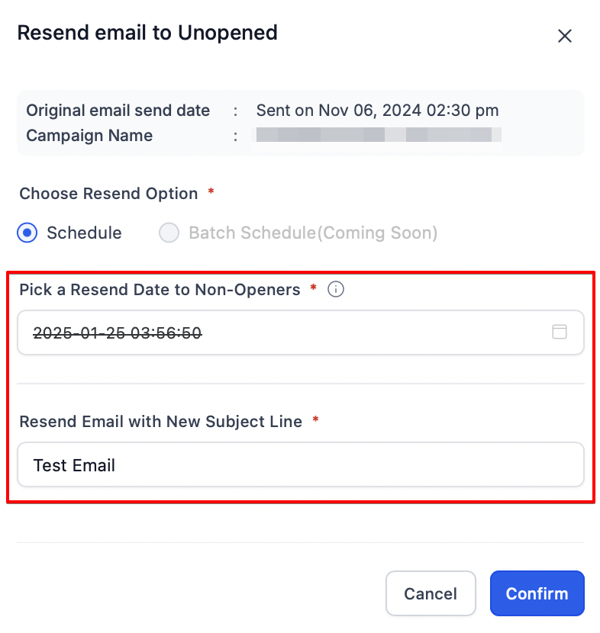Click the 'Campaign Name' label
Image resolution: width=600 pixels, height=633 pixels.
point(89,136)
